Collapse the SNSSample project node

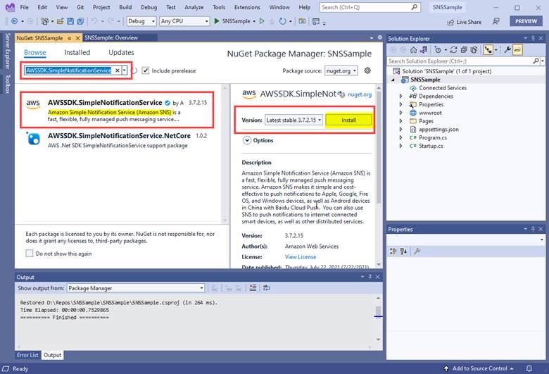[393, 80]
